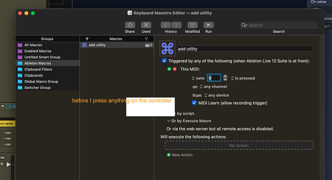Click the rc verb clip in Ableton window
The image size is (332, 180).
click(x=7, y=123)
